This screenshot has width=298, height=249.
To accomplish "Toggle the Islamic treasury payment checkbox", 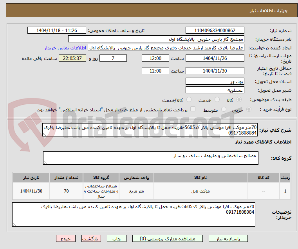I will [x=193, y=109].
